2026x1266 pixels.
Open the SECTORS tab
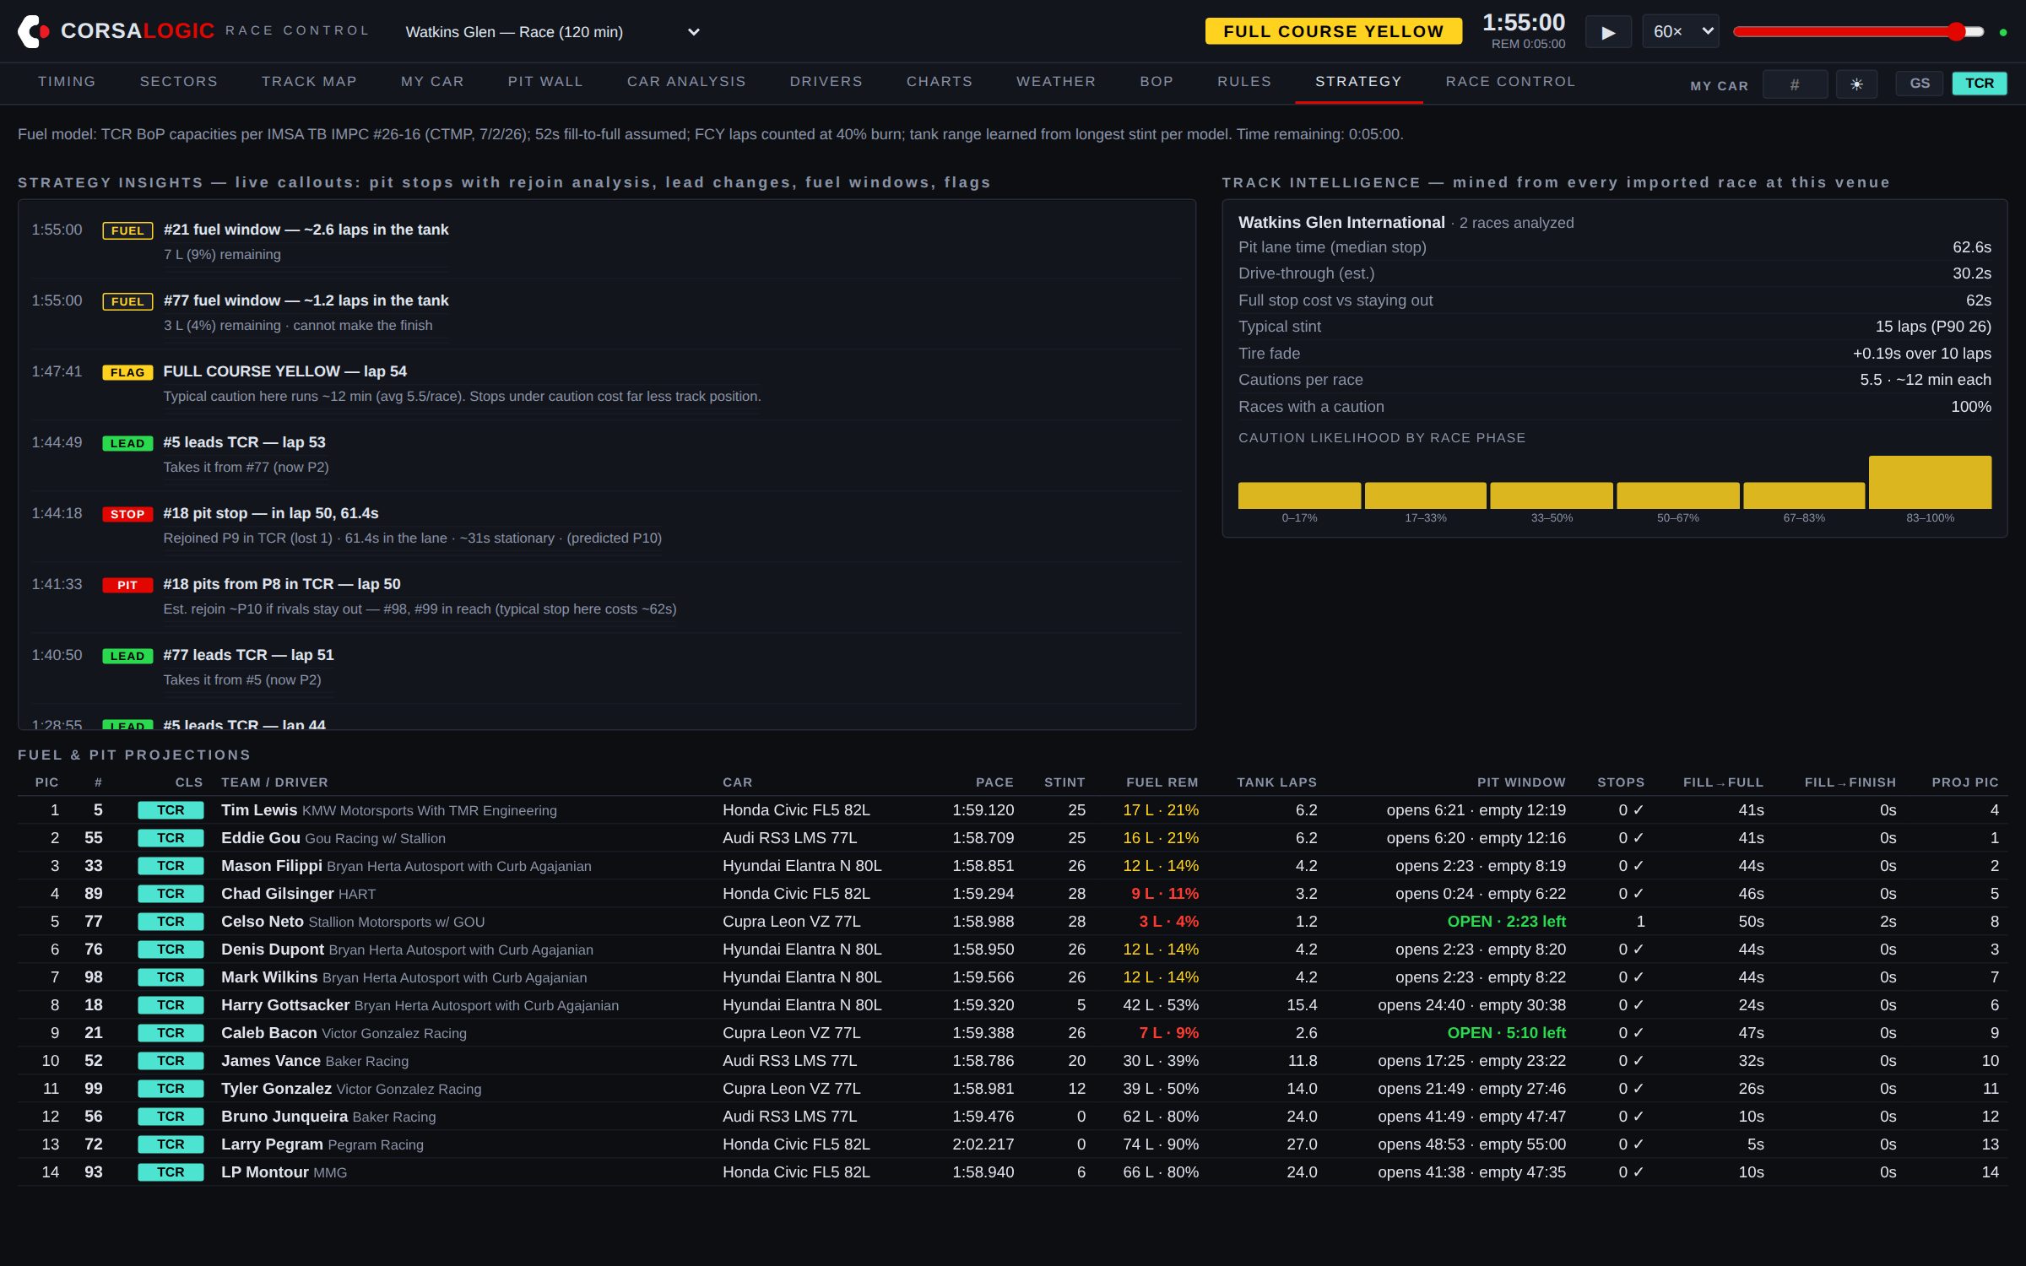179,81
